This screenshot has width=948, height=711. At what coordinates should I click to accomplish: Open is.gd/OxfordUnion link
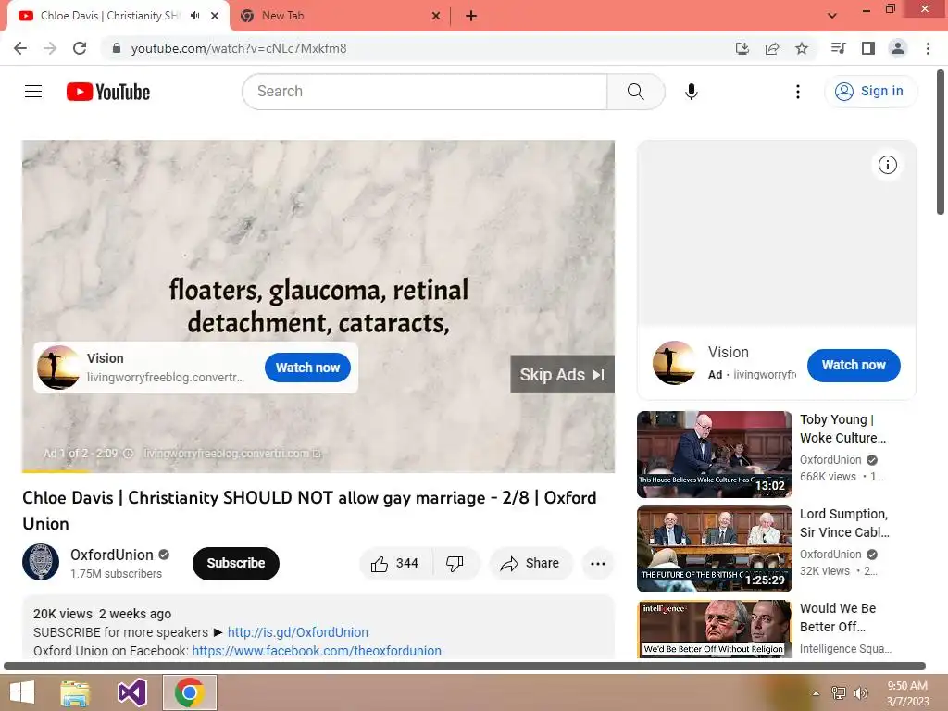(297, 632)
